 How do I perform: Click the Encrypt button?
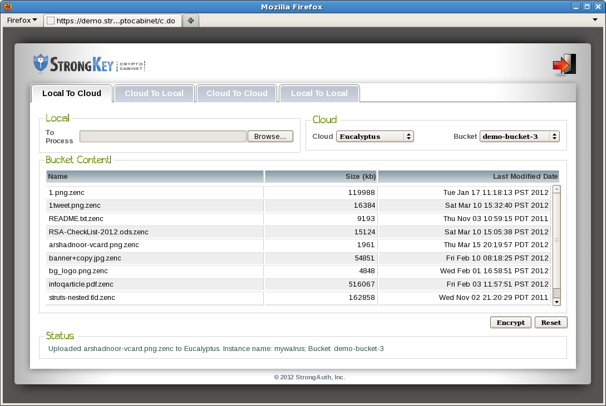pyautogui.click(x=510, y=322)
